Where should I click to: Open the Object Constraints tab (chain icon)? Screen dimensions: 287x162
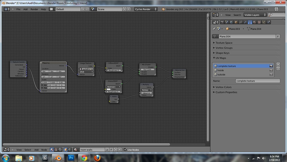click(x=240, y=22)
